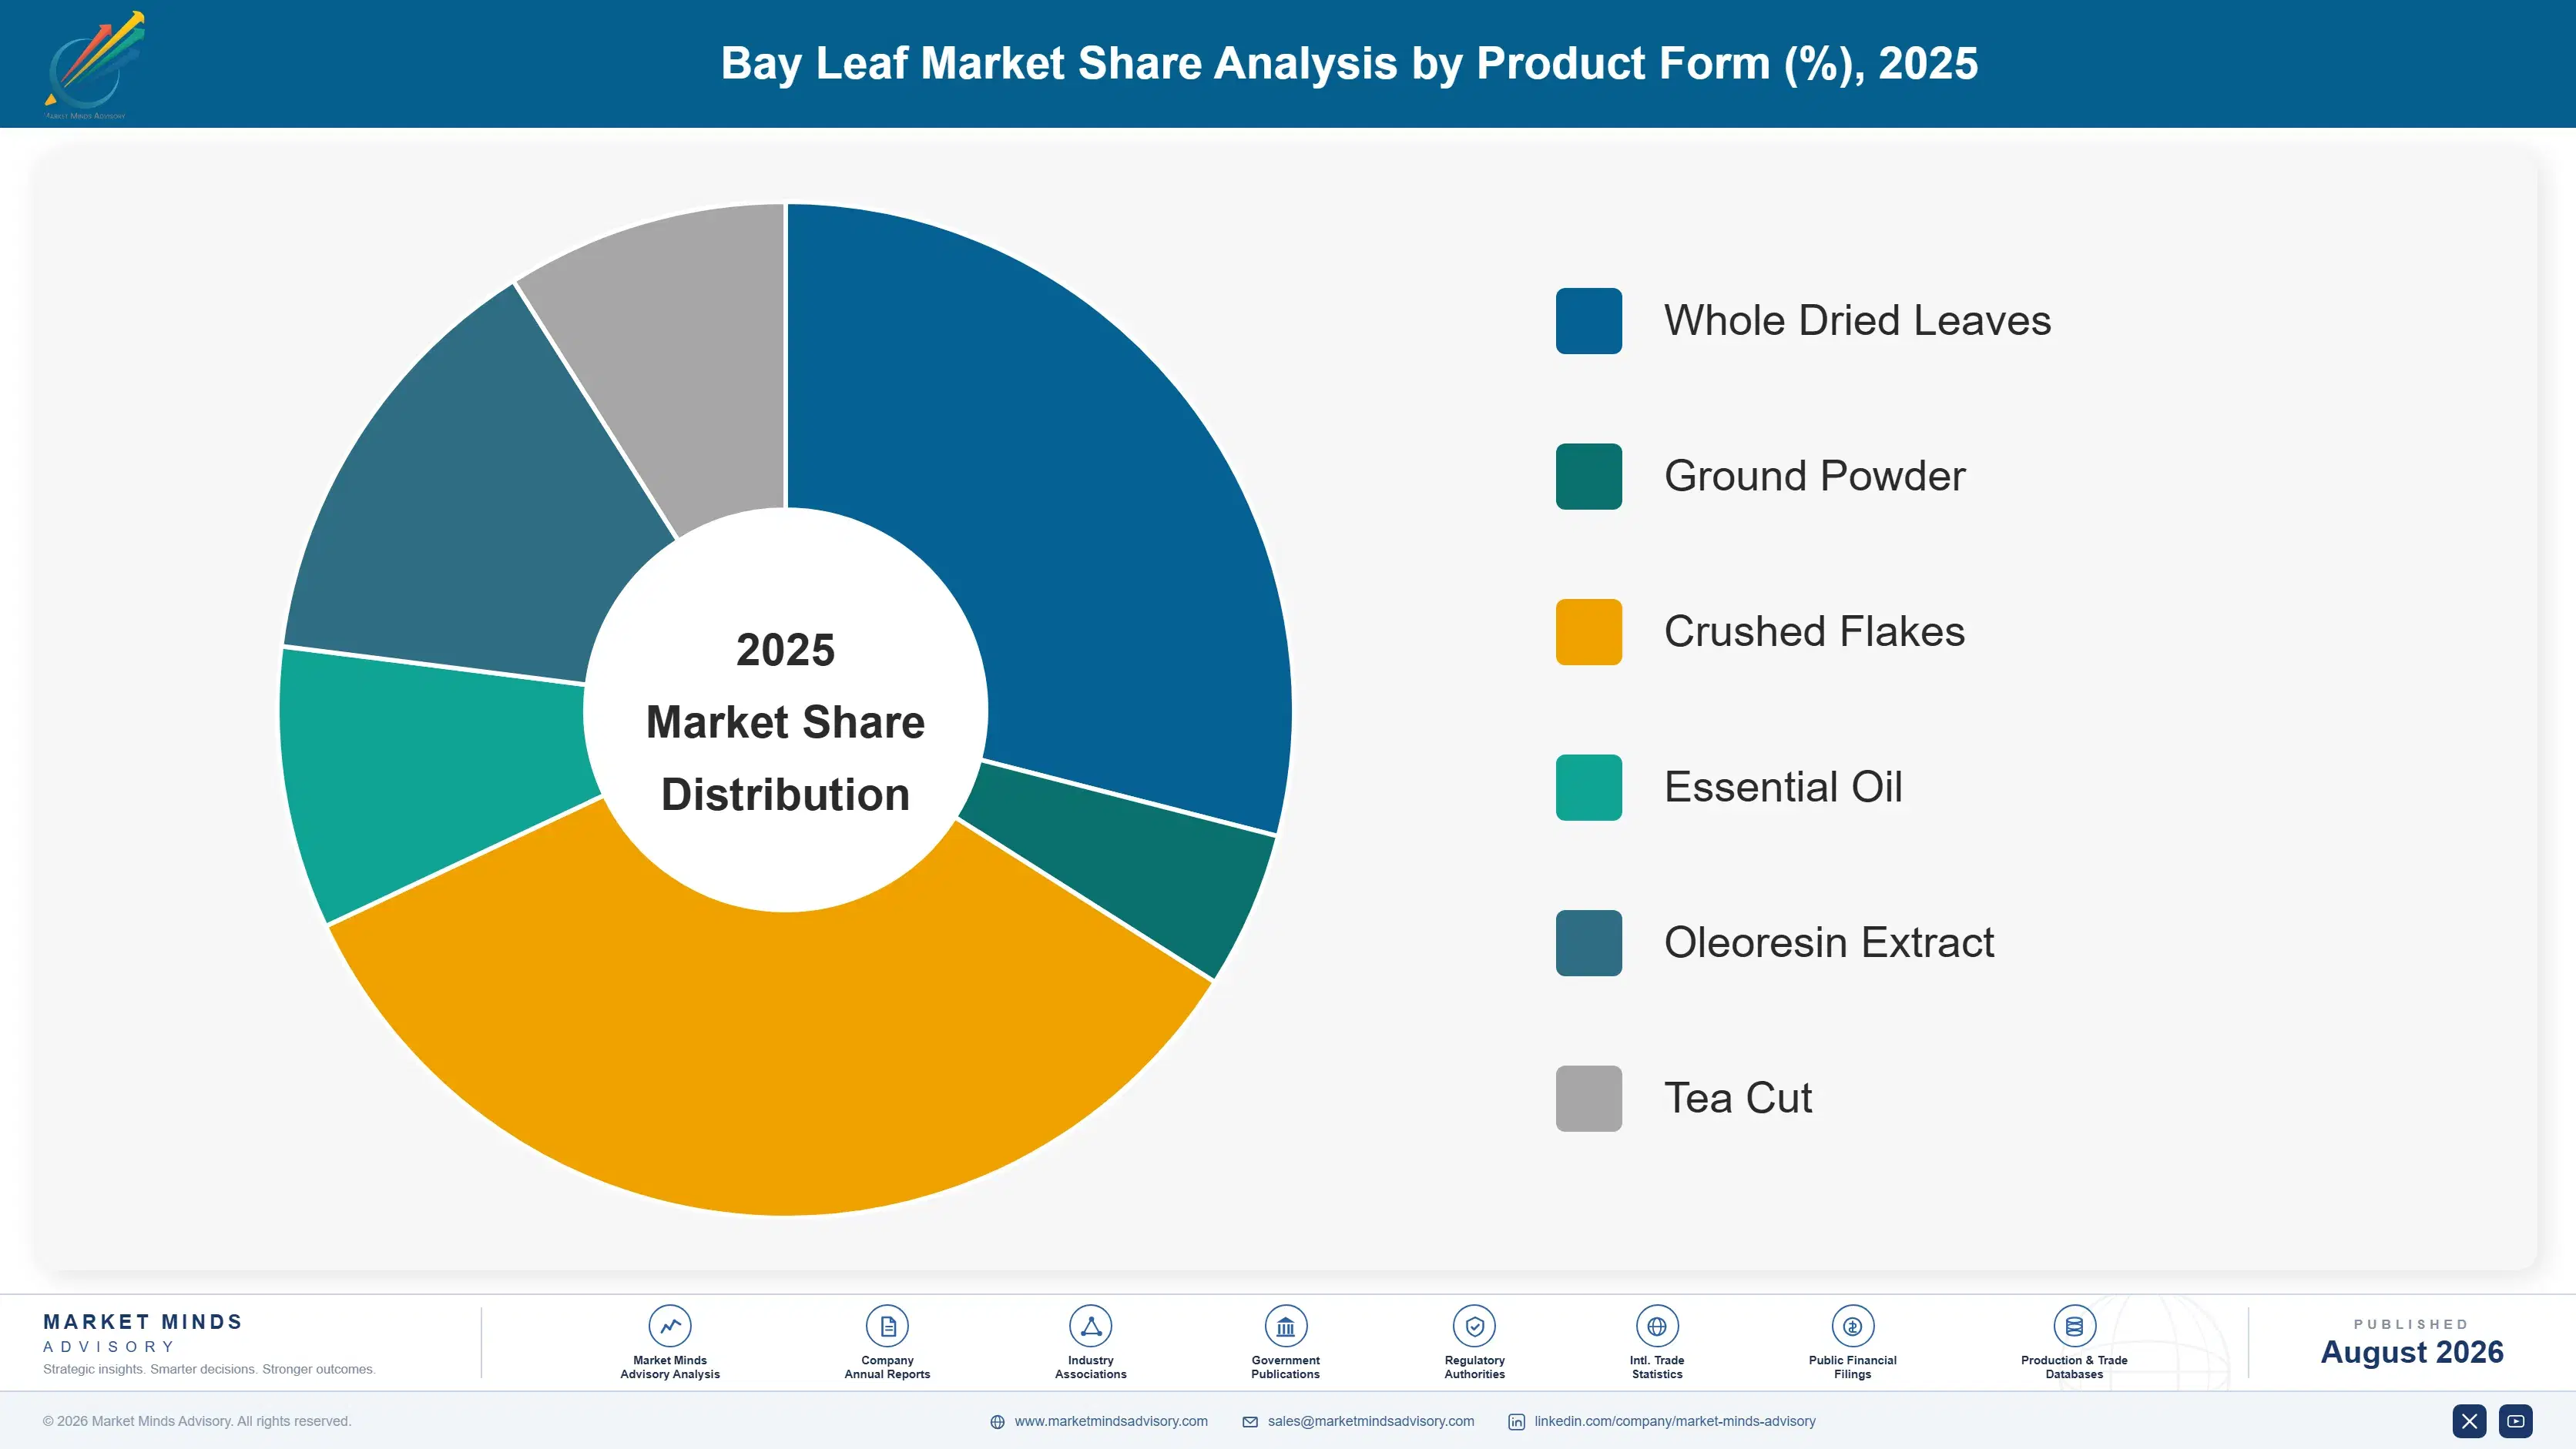Image resolution: width=2576 pixels, height=1449 pixels.
Task: Click the Company Annual Reports document icon
Action: coord(887,1326)
